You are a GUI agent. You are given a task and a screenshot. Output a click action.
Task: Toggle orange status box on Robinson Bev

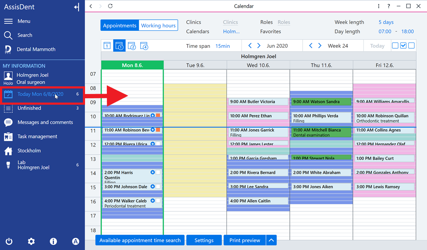[x=158, y=129]
